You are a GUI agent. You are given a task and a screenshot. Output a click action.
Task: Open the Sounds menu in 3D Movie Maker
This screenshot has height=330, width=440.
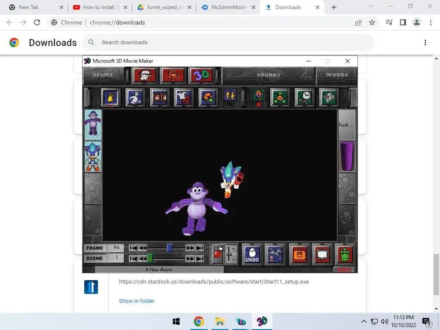[269, 75]
